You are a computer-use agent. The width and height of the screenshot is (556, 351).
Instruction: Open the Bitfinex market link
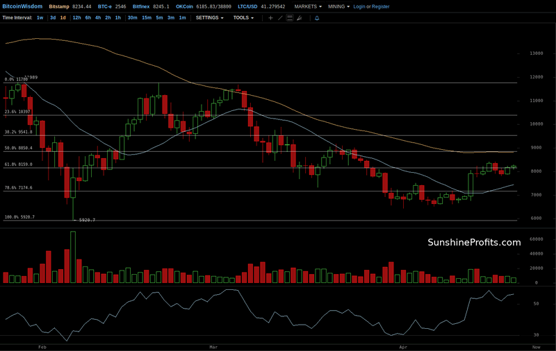(x=141, y=7)
